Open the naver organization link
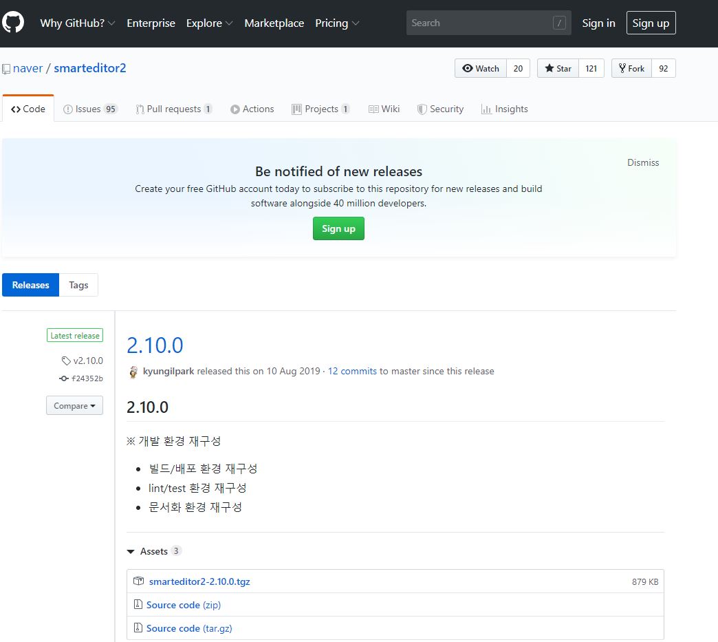Viewport: 718px width, 642px height. [x=28, y=68]
